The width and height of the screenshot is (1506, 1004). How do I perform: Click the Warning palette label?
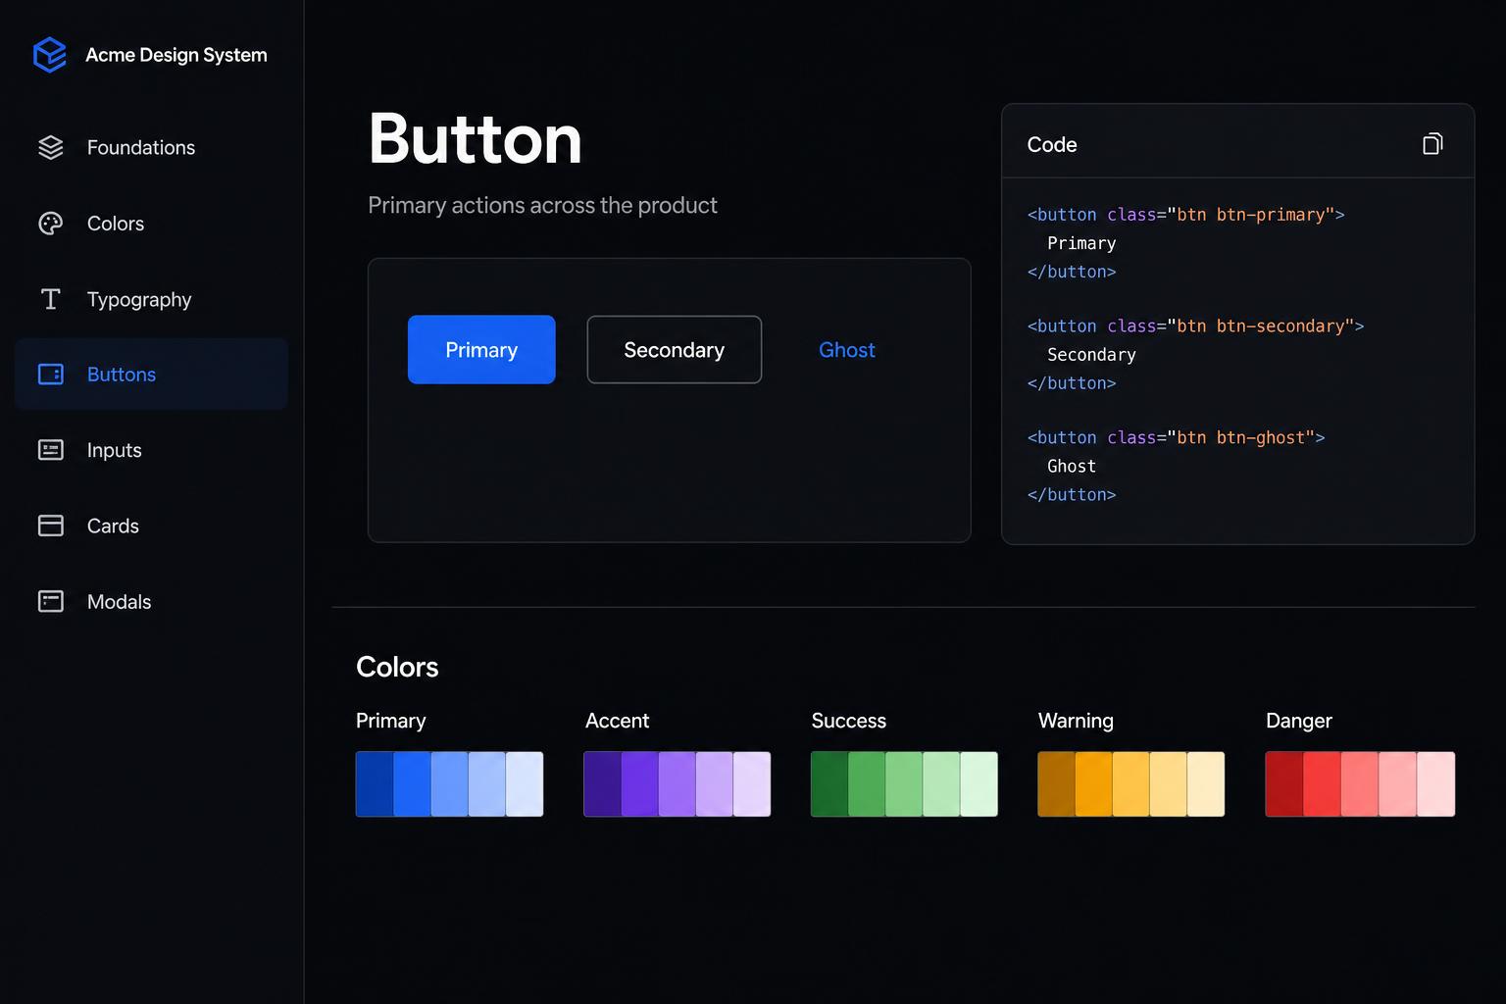1076,721
